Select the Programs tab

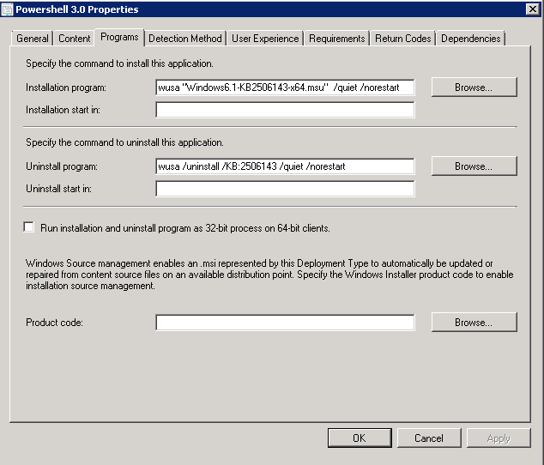click(119, 37)
